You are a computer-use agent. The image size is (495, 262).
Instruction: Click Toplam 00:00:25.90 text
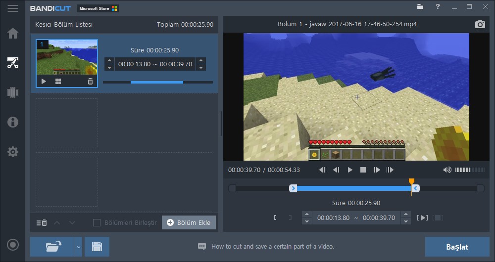coord(185,25)
